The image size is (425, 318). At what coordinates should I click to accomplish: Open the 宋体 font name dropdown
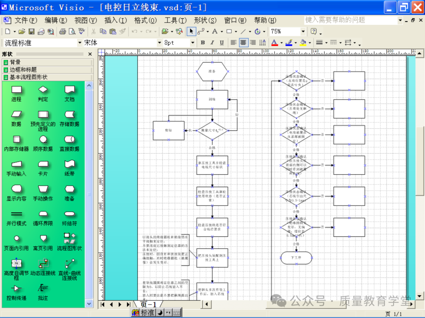click(x=159, y=43)
